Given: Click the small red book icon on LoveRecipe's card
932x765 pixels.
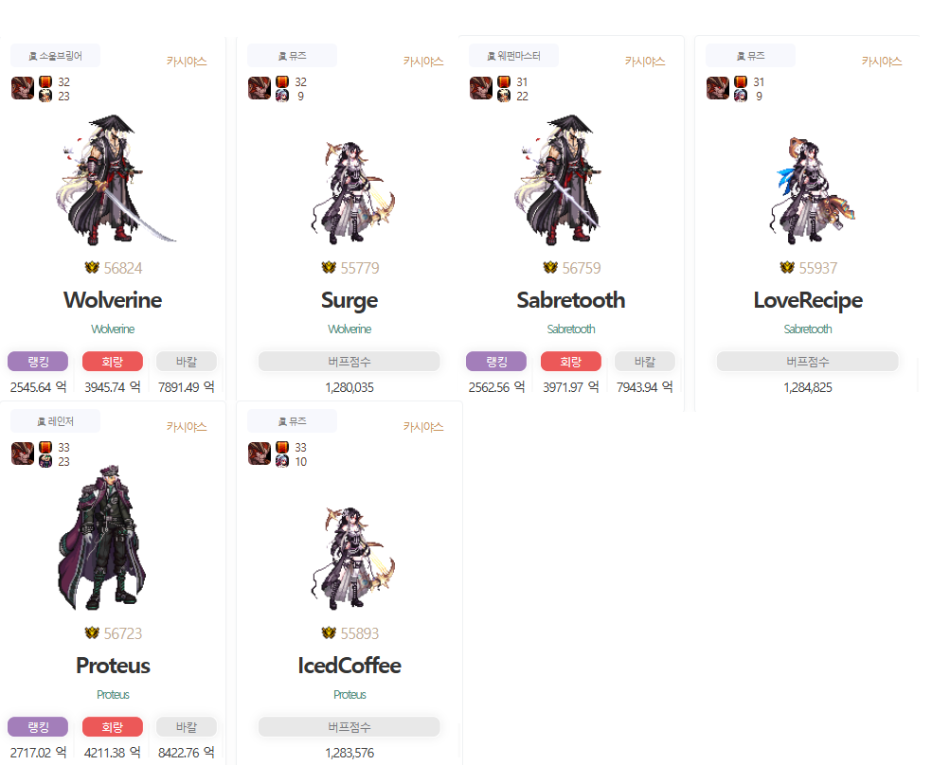Looking at the screenshot, I should [x=741, y=82].
